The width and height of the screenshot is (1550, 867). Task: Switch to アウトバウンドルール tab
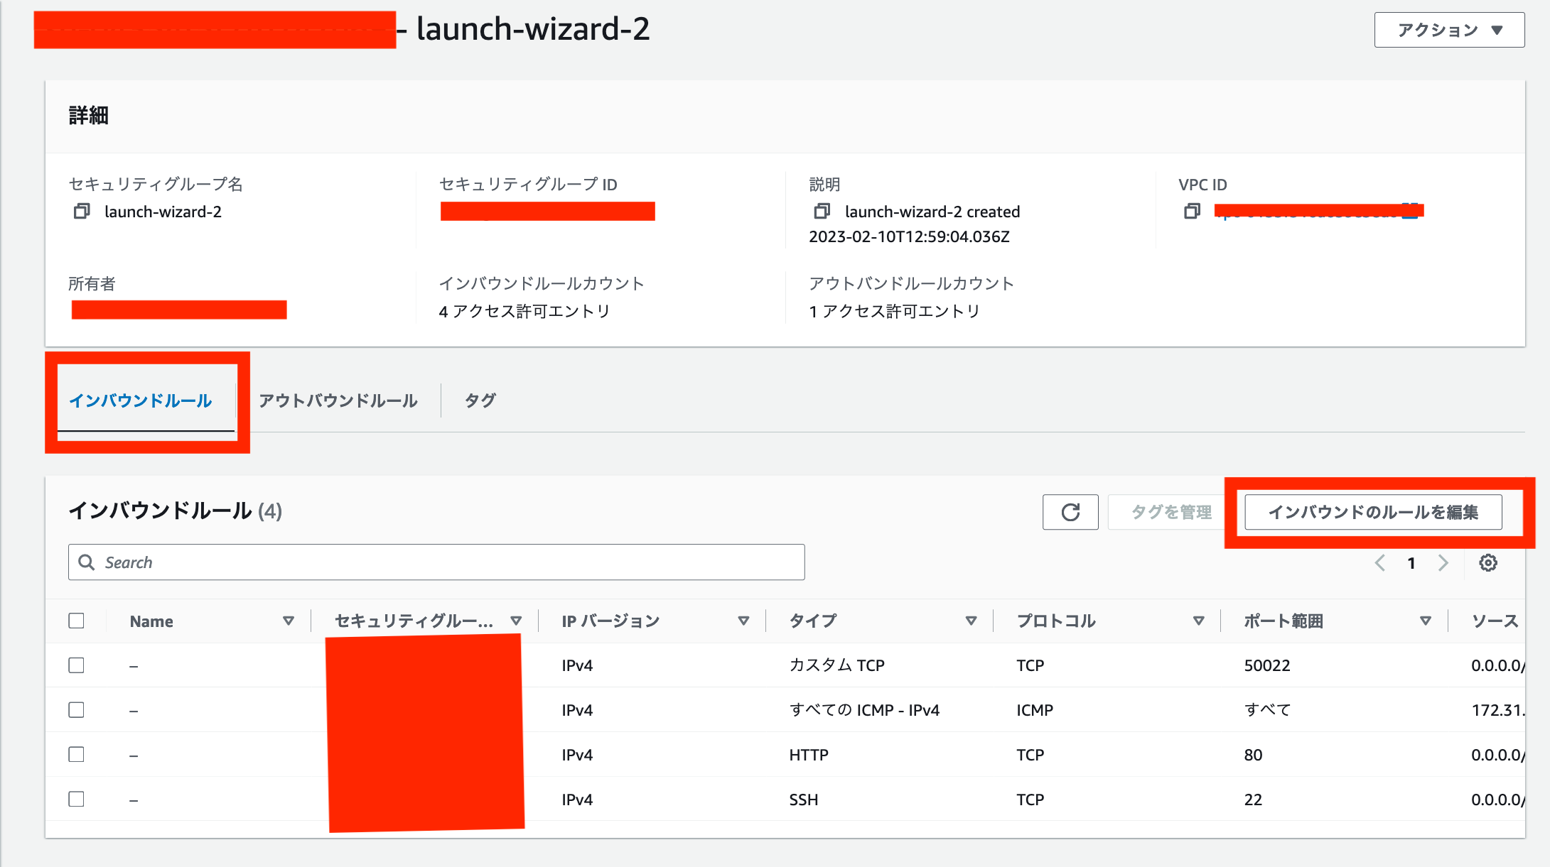pos(338,400)
